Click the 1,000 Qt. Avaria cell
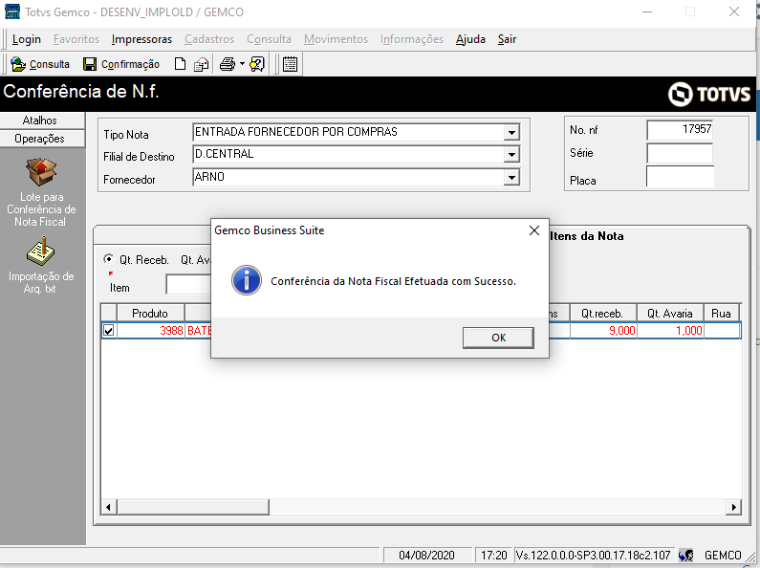Screen dimensions: 760x568 point(670,331)
